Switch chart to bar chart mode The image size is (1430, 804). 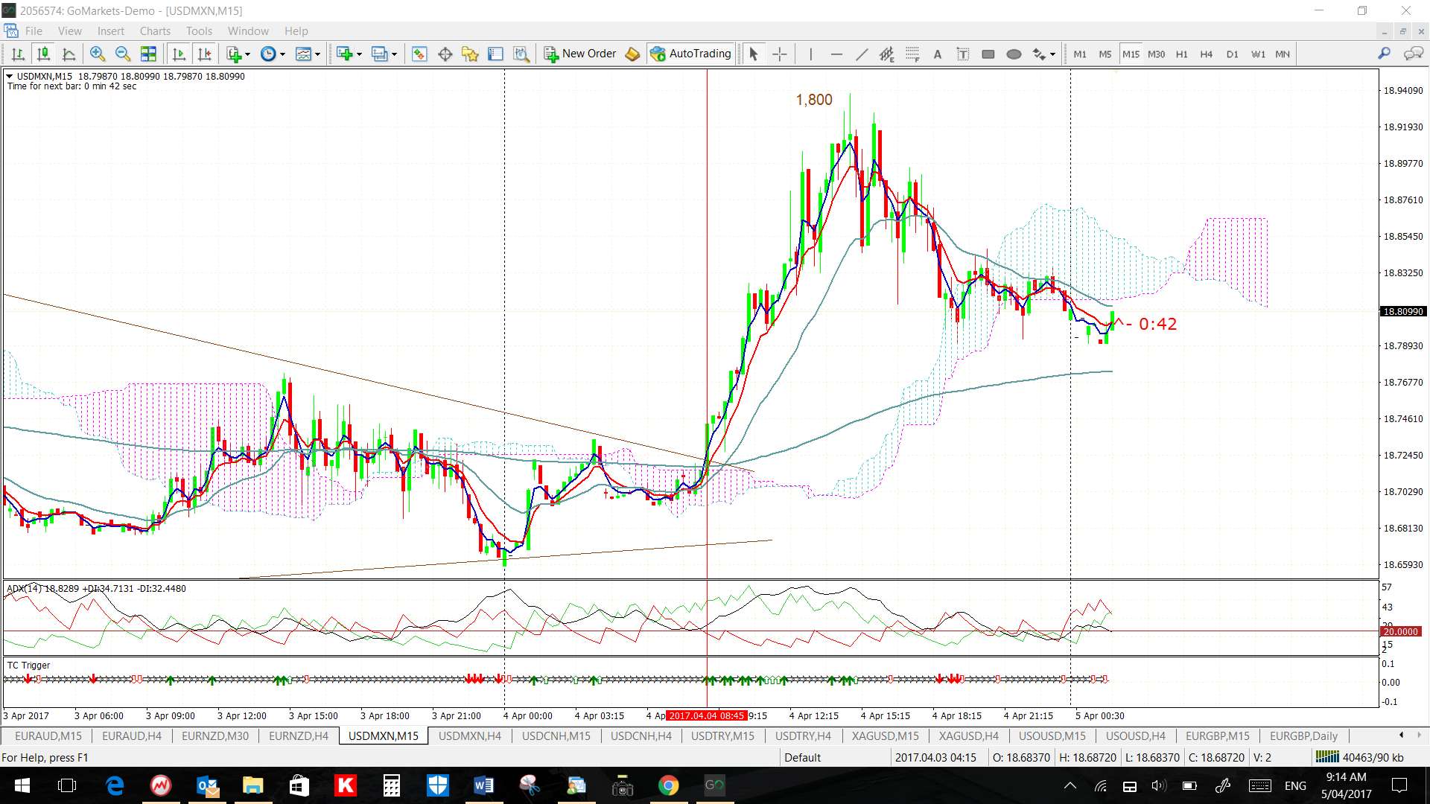tap(18, 54)
